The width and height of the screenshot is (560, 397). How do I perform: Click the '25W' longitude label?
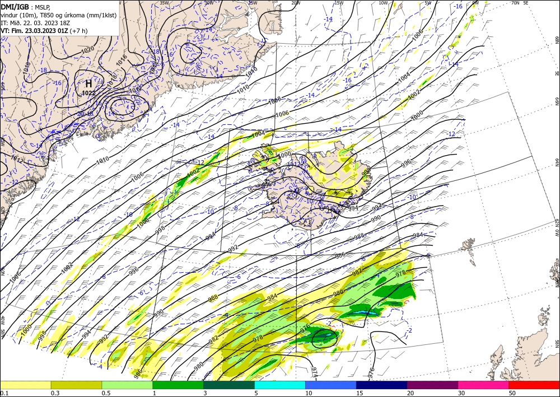click(x=253, y=2)
